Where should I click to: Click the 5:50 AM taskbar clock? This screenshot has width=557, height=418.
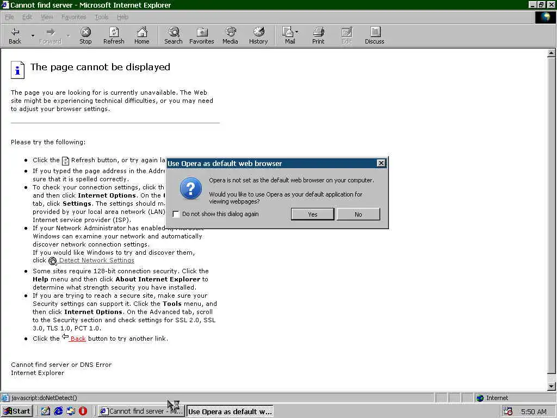pyautogui.click(x=534, y=411)
